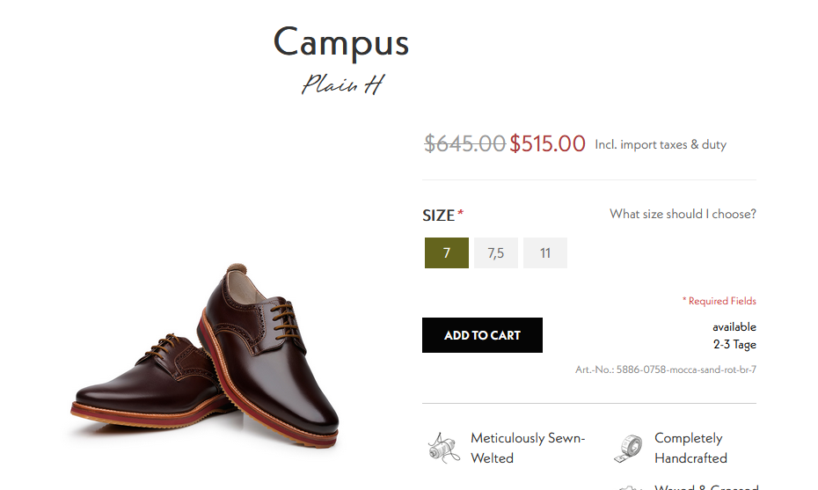This screenshot has width=818, height=490.
Task: Click 'Incl. import taxes & duty' note
Action: (x=661, y=144)
